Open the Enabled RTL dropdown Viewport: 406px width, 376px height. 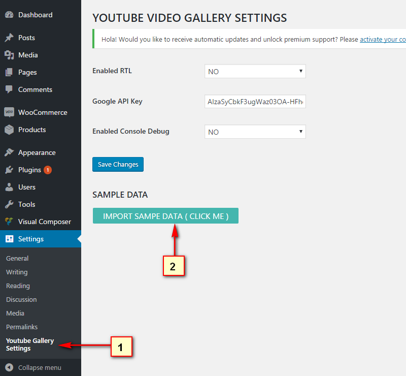[x=255, y=72]
